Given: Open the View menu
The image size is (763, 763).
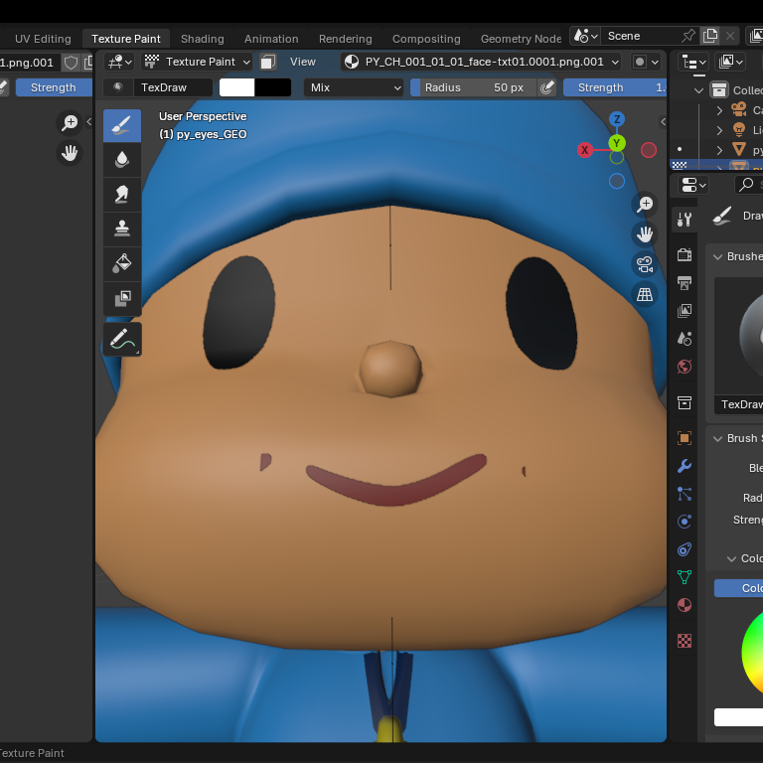Looking at the screenshot, I should pyautogui.click(x=303, y=62).
